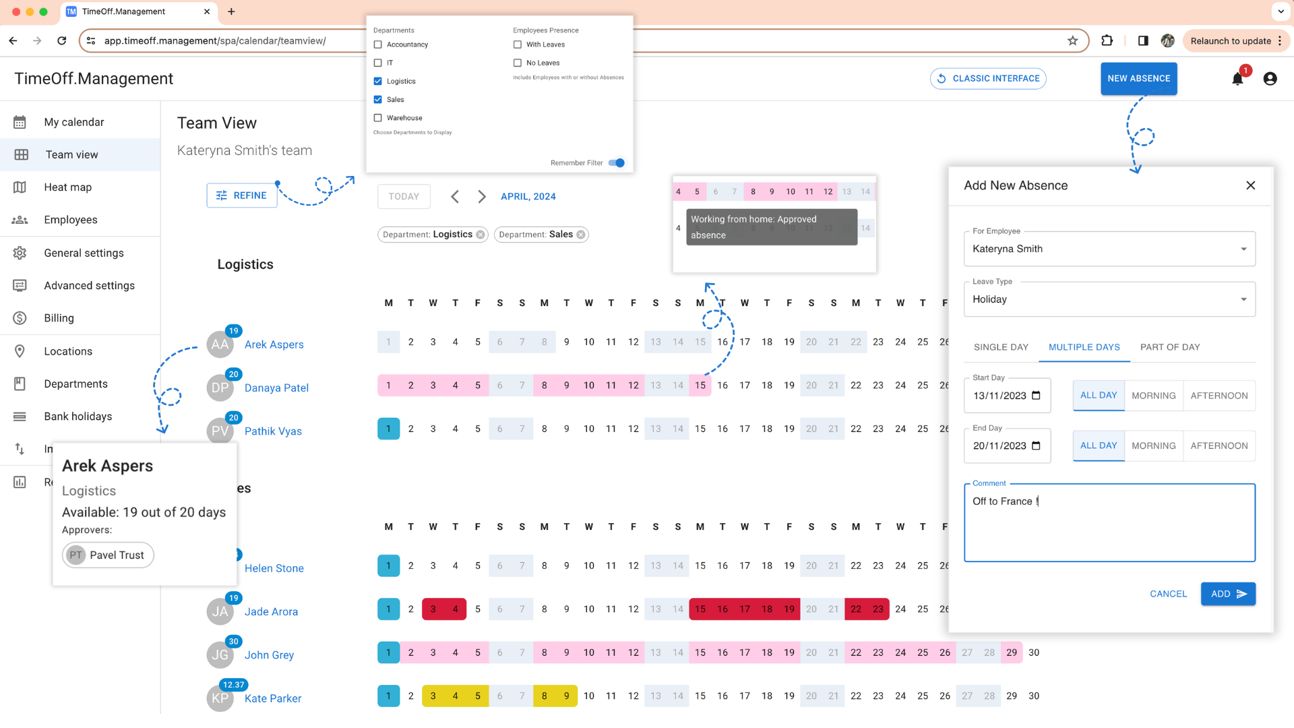Open notifications bell icon

pyautogui.click(x=1237, y=79)
